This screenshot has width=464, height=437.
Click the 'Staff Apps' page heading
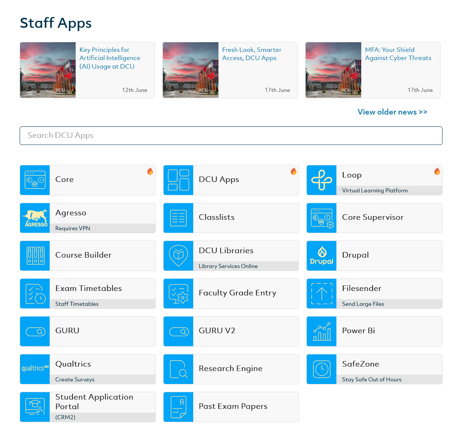click(56, 23)
